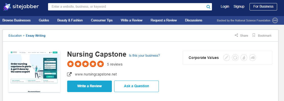Go to Consumer Tips in navigation
This screenshot has width=284, height=101.
tap(102, 20)
